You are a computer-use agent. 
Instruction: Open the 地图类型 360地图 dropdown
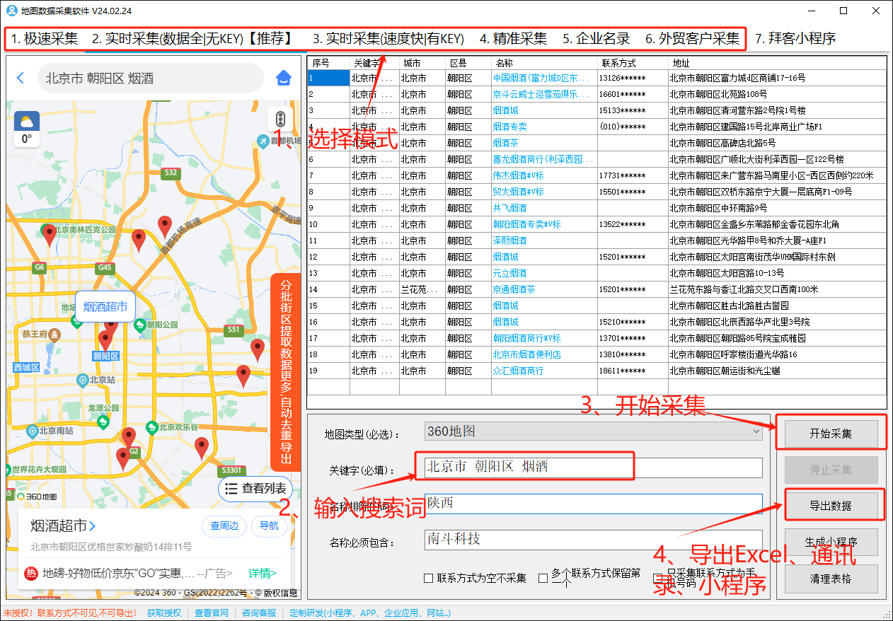(x=593, y=431)
